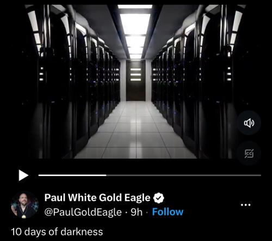Click the bright ceiling light panel in video
Screen dimensions: 272x241
pyautogui.click(x=135, y=23)
